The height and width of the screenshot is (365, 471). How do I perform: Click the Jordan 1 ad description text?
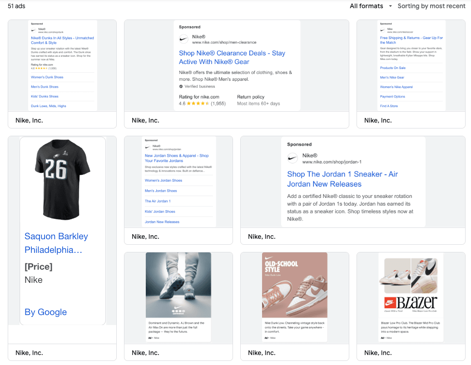click(350, 207)
